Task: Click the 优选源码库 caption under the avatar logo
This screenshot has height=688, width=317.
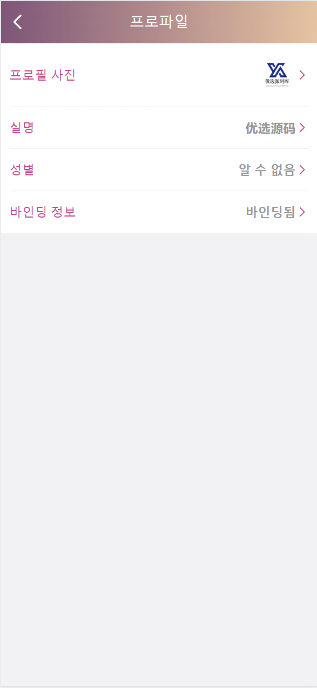Action: coord(277,82)
